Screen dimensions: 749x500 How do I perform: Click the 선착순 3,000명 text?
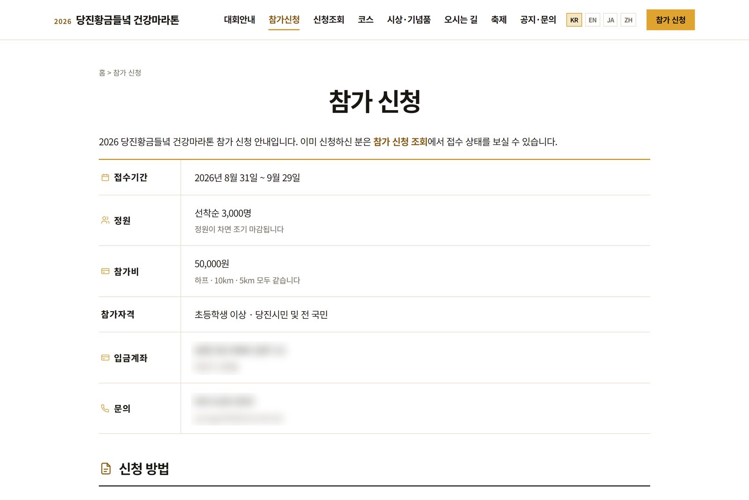pos(223,213)
